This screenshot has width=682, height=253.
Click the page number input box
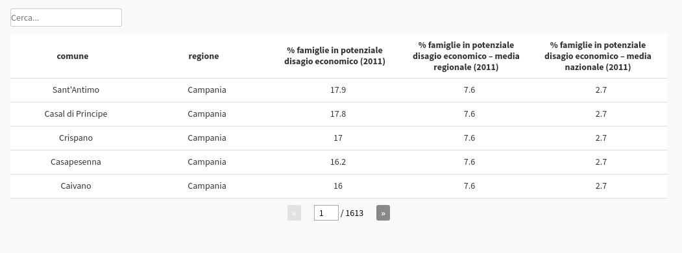326,213
